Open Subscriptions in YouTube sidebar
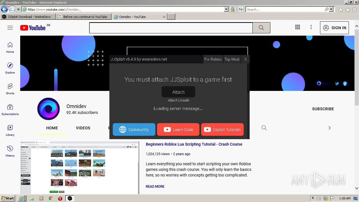 point(10,110)
